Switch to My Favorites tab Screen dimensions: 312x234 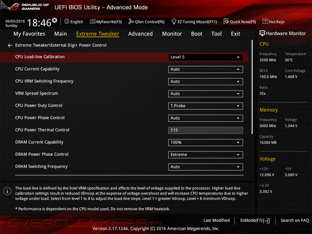29,34
